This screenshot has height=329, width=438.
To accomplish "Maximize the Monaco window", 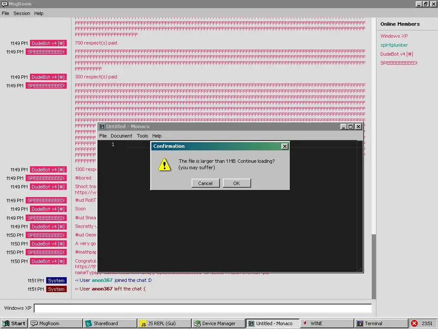I will [x=351, y=127].
